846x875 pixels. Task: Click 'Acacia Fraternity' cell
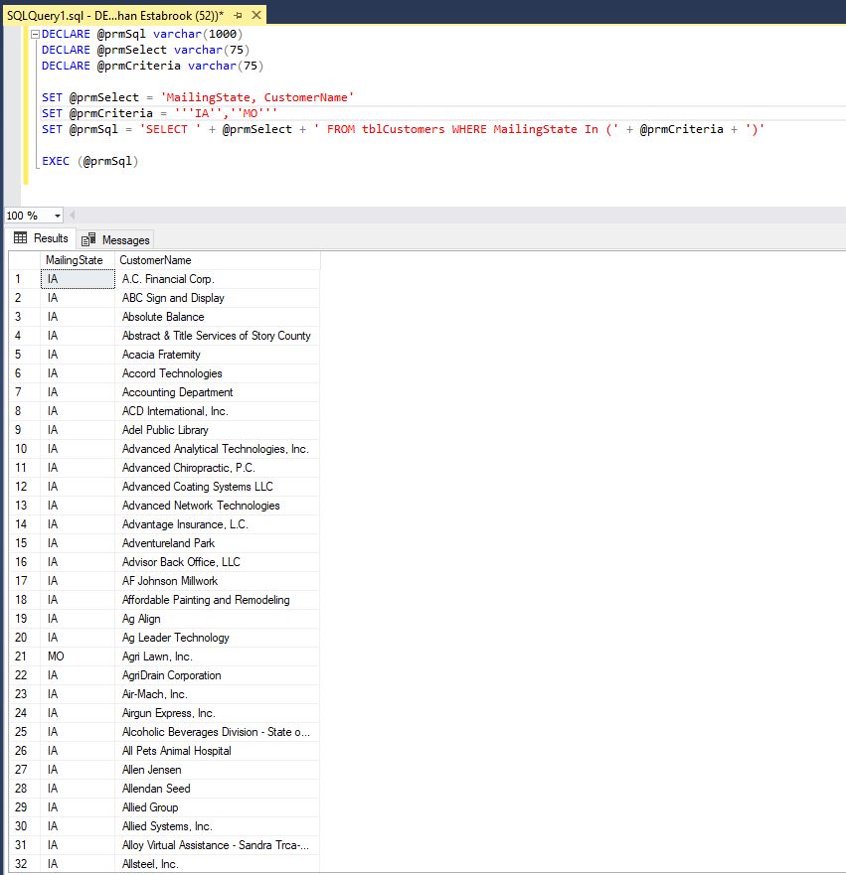[218, 355]
